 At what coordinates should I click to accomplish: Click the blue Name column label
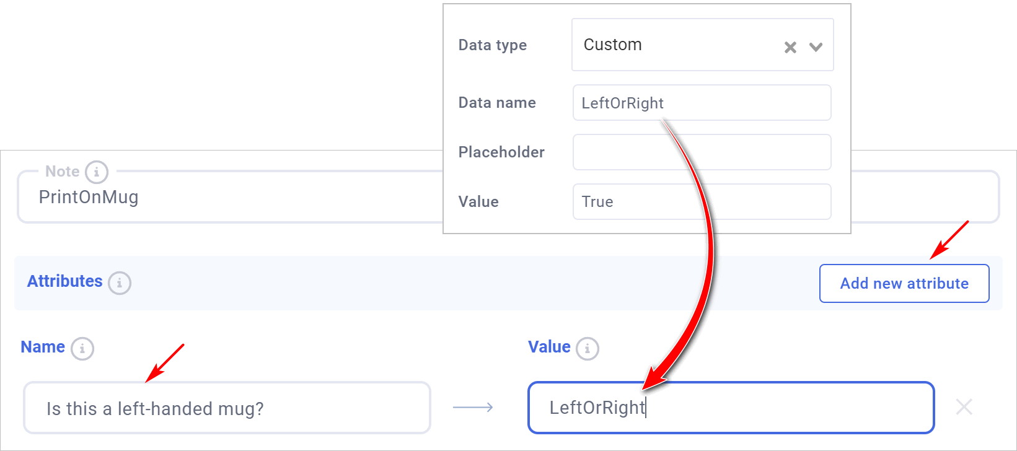[x=43, y=347]
